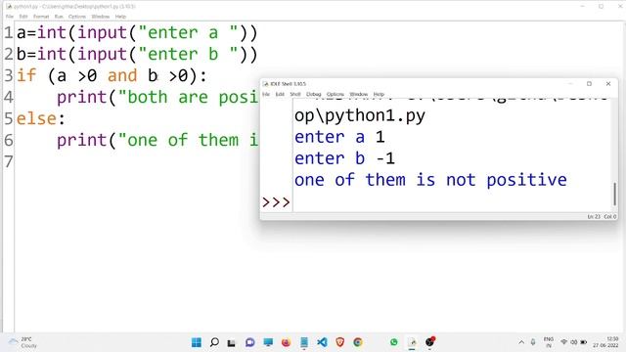626x352 pixels.
Task: Click 'else:' on line 5
Action: point(40,118)
